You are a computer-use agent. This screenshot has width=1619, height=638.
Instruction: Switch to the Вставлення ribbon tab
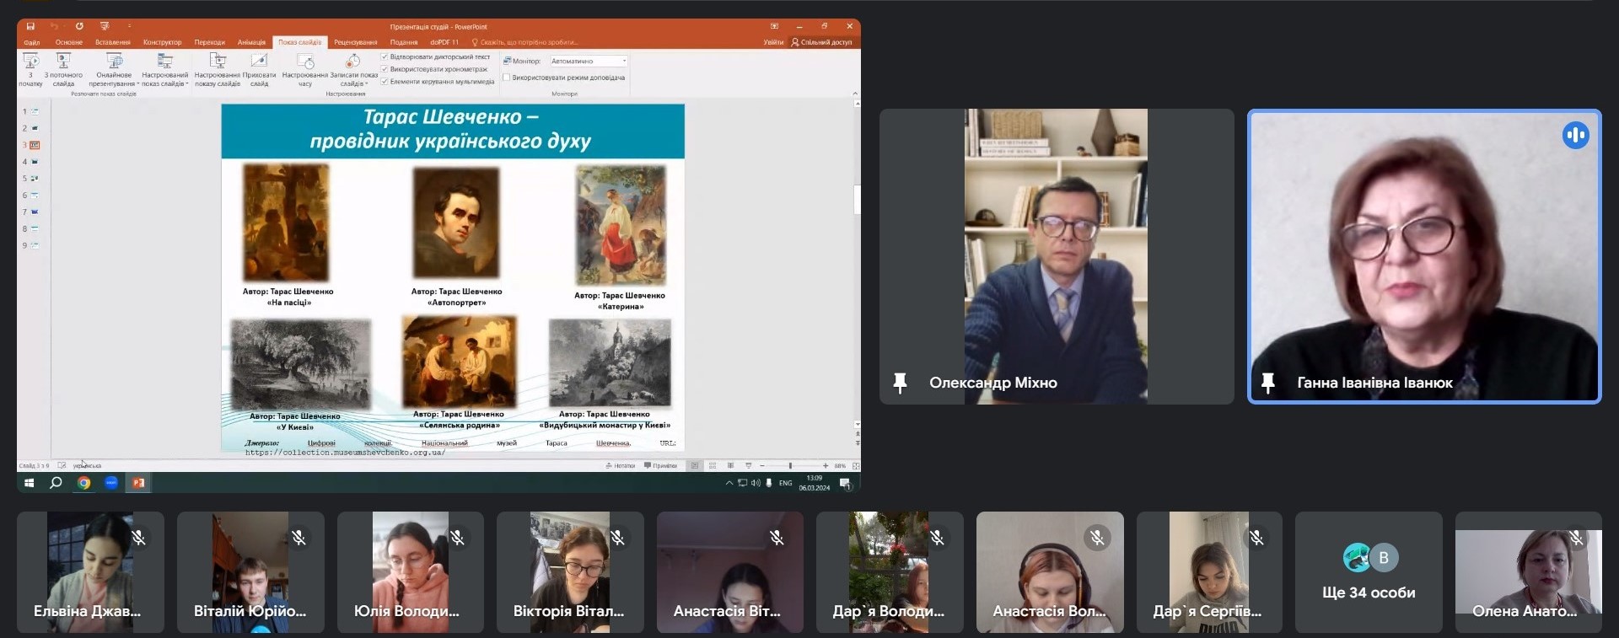tap(113, 42)
